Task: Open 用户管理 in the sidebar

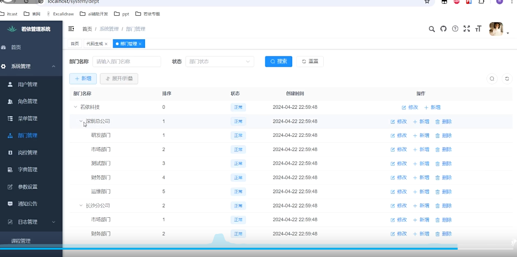Action: [31, 84]
